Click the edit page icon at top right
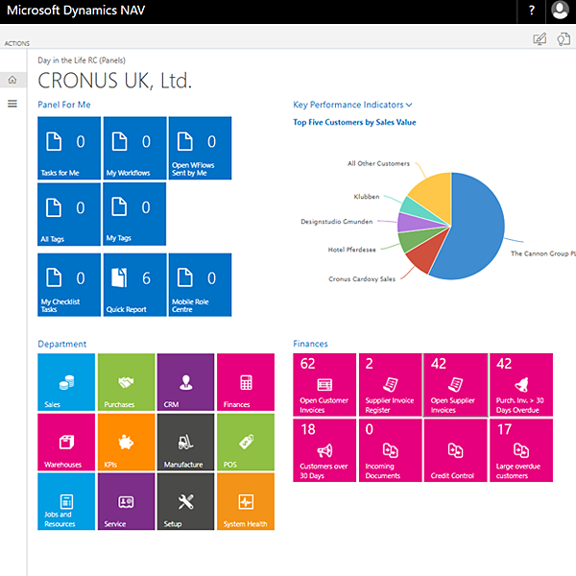The height and width of the screenshot is (576, 576). (540, 39)
